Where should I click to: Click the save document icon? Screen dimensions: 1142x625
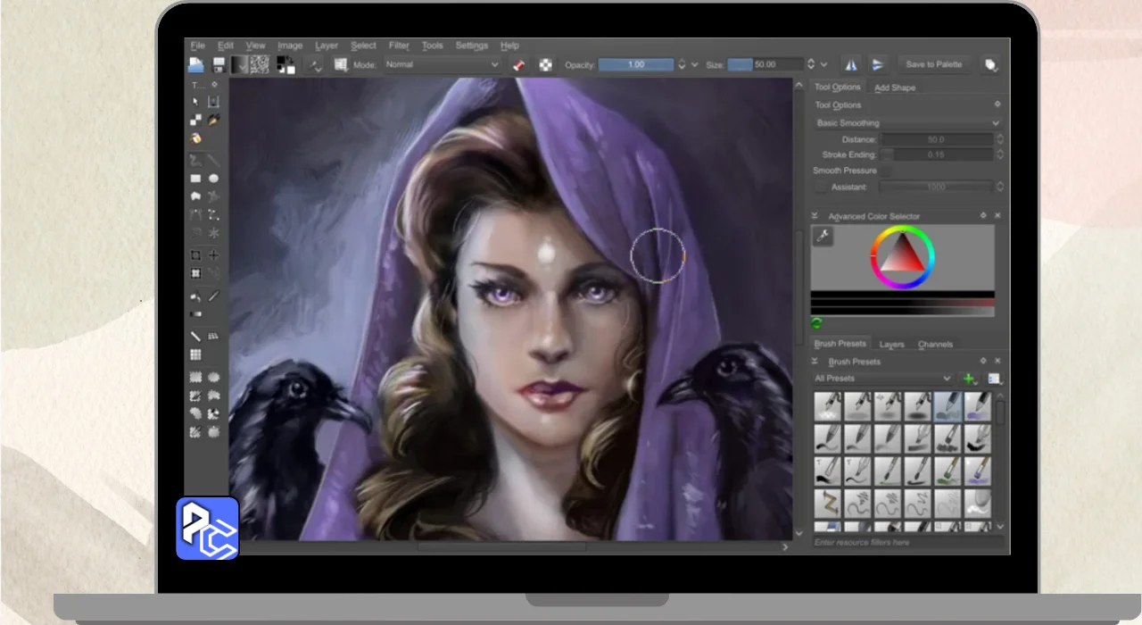coord(219,65)
